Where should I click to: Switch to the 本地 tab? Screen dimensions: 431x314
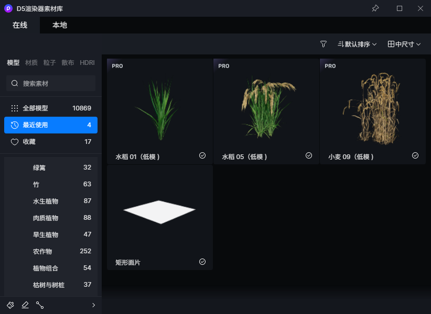point(60,25)
